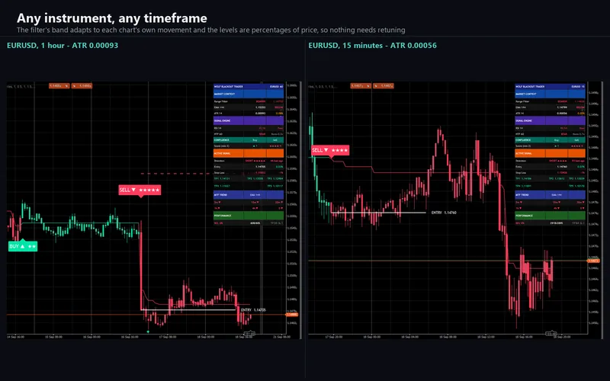Select CONFLUENCE section in 15 minutes dashboard
610x381 pixels.
tap(550, 140)
